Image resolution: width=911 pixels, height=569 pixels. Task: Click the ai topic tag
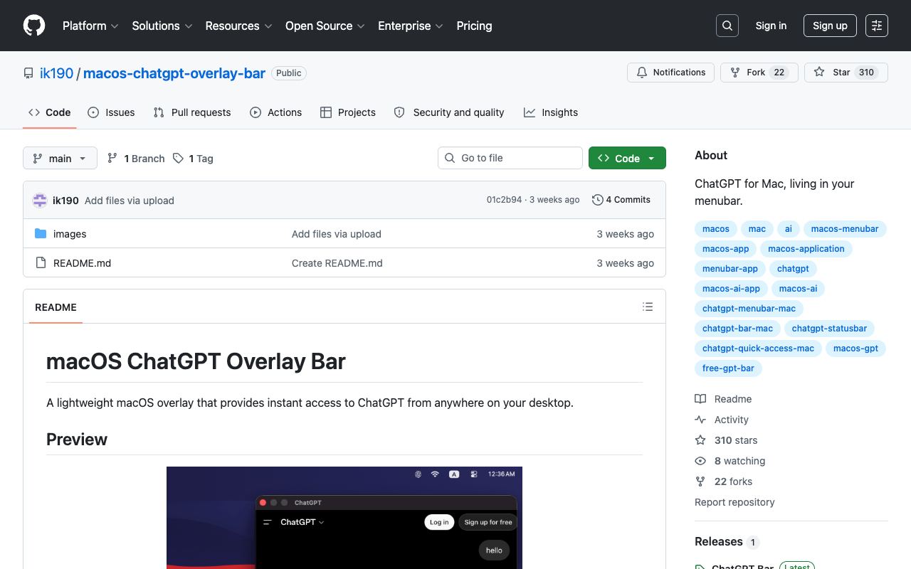click(789, 229)
